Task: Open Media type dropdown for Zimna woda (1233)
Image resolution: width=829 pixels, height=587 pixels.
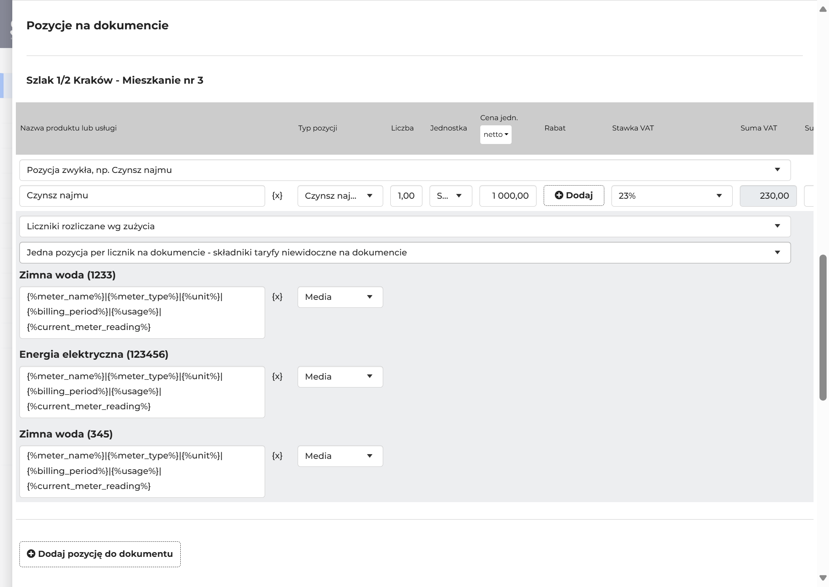Action: [340, 297]
